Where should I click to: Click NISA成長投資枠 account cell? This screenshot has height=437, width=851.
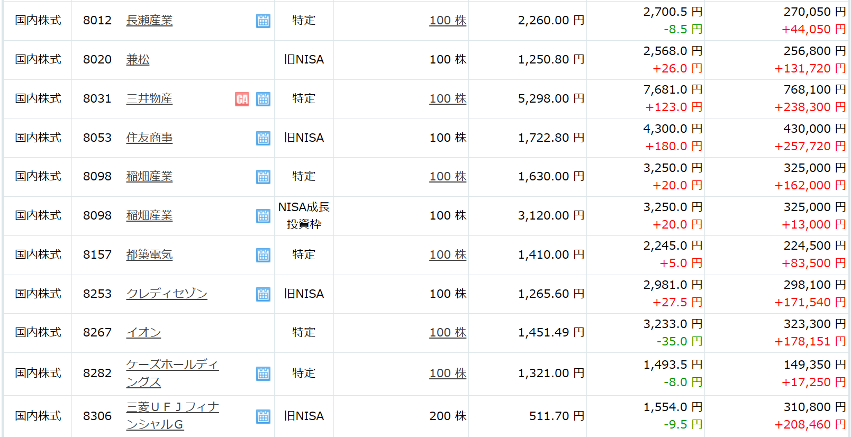click(304, 215)
